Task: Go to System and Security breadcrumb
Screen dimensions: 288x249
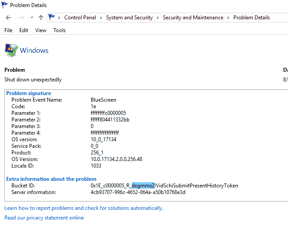Action: pos(129,18)
